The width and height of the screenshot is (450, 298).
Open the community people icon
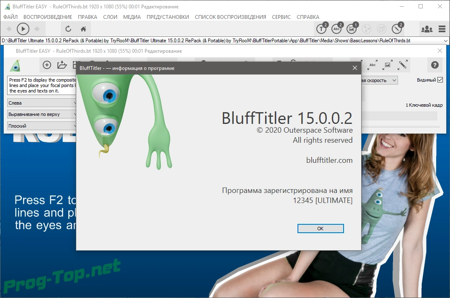pyautogui.click(x=427, y=29)
